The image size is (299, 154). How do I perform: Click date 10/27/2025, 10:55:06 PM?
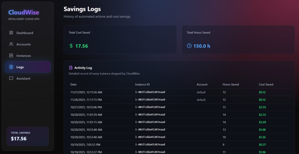coord(86,107)
